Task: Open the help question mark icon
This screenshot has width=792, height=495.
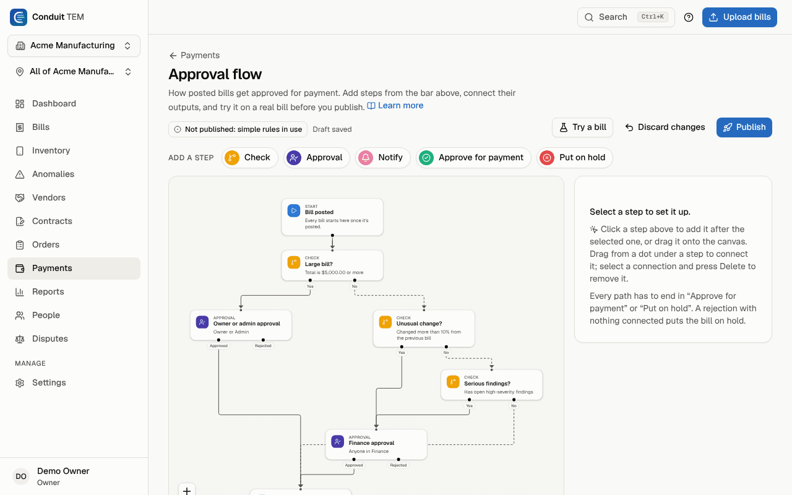Action: (689, 17)
